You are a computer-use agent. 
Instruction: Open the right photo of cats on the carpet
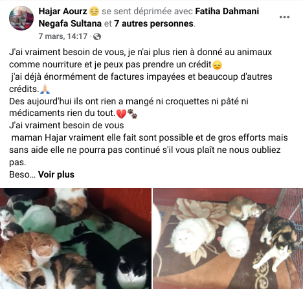point(228,238)
